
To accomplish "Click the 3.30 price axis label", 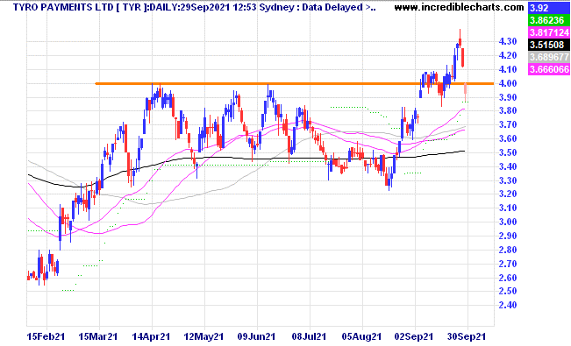I will coord(508,180).
